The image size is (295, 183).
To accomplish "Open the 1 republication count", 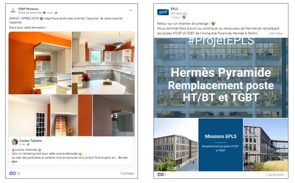I will point(275,175).
